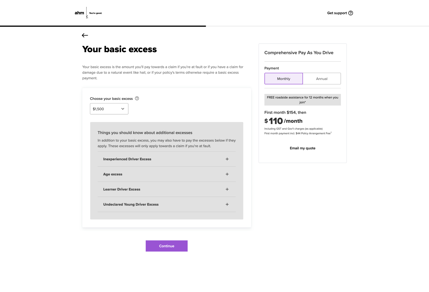Click the back arrow icon
The height and width of the screenshot is (292, 429).
coord(85,35)
